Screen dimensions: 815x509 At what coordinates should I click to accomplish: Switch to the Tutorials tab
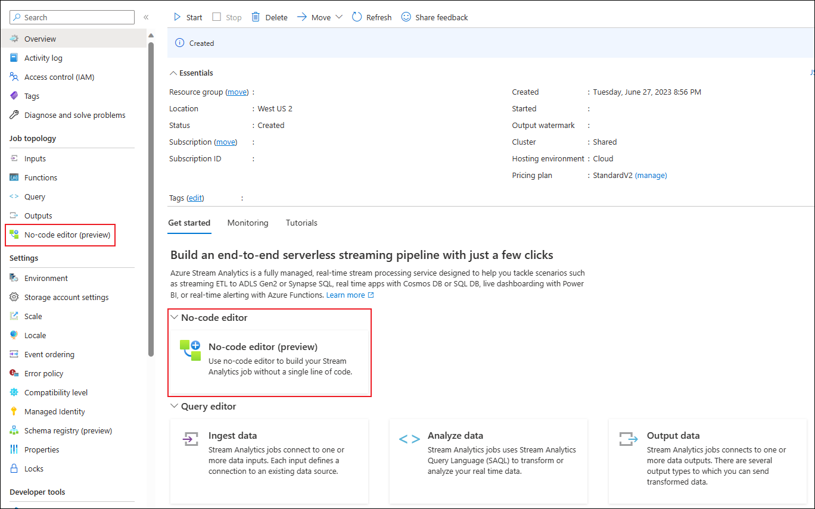click(301, 223)
